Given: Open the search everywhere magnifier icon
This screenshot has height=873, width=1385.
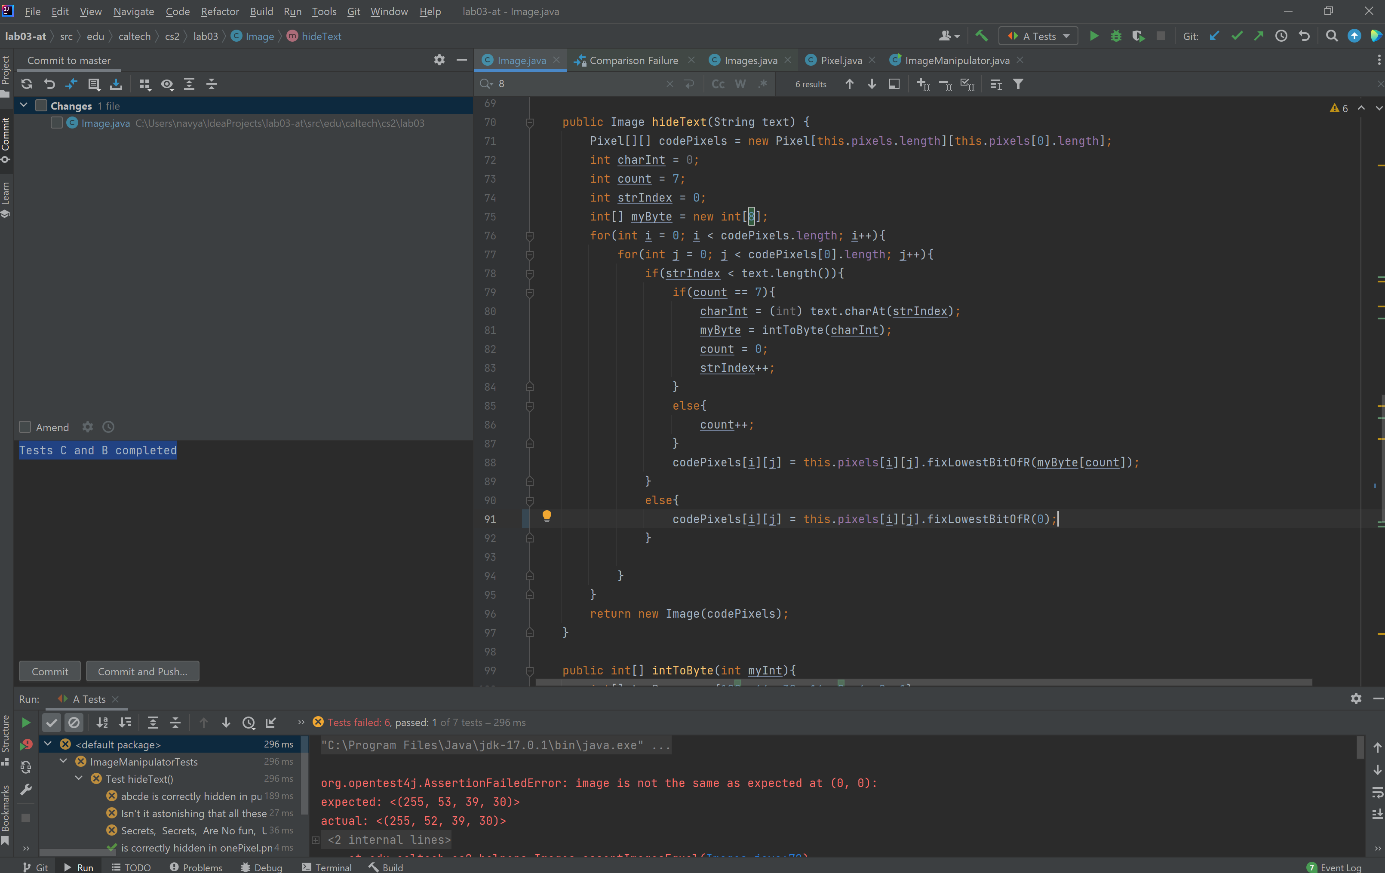Looking at the screenshot, I should [x=1332, y=36].
